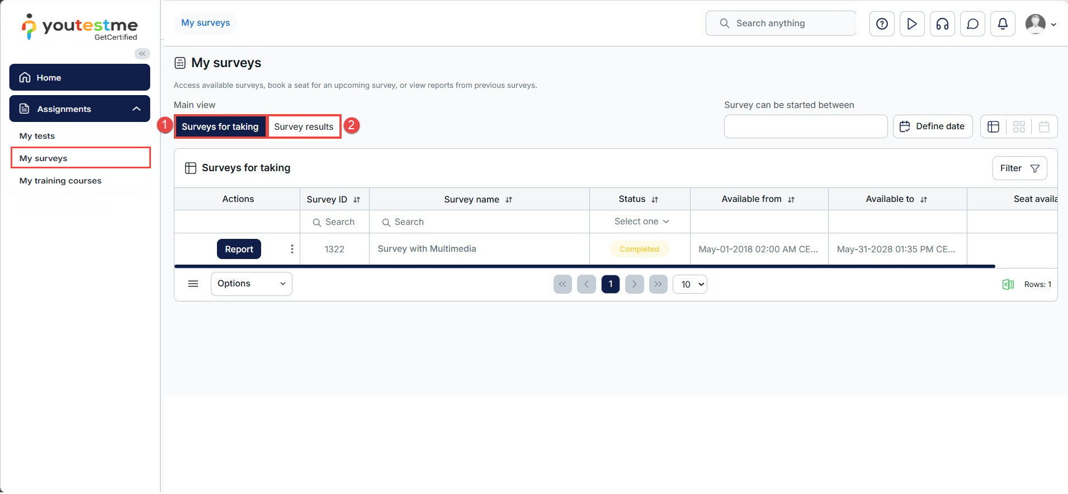Expand the Status 'Select one' filter
The width and height of the screenshot is (1068, 494).
pyautogui.click(x=641, y=222)
